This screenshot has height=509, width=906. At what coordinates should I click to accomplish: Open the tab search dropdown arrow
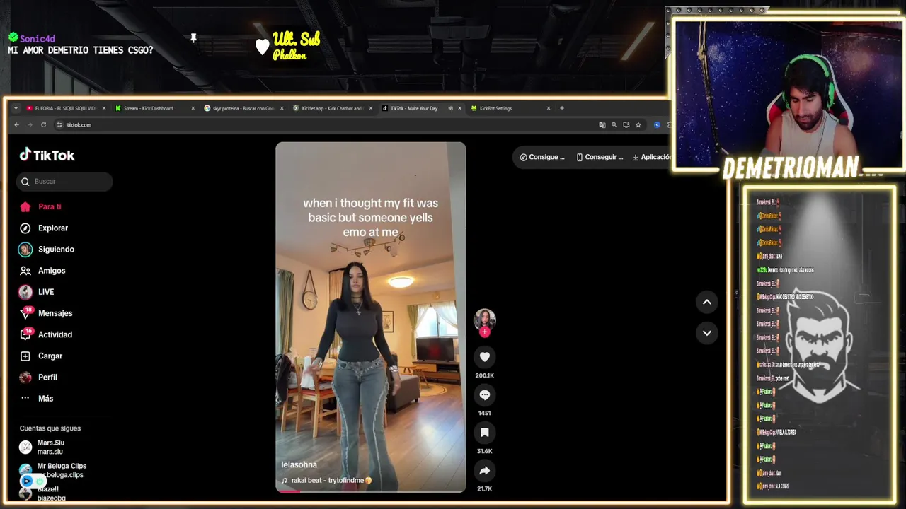[x=16, y=108]
